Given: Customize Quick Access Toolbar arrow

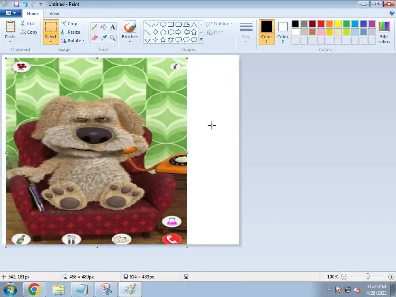Looking at the screenshot, I should 41,4.
